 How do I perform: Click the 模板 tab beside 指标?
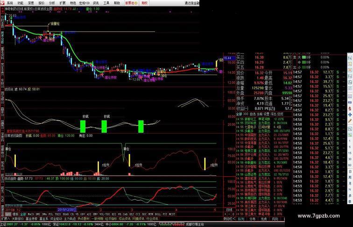tap(15, 214)
